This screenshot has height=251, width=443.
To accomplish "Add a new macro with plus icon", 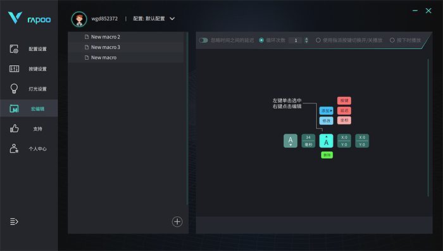I will coord(177,222).
